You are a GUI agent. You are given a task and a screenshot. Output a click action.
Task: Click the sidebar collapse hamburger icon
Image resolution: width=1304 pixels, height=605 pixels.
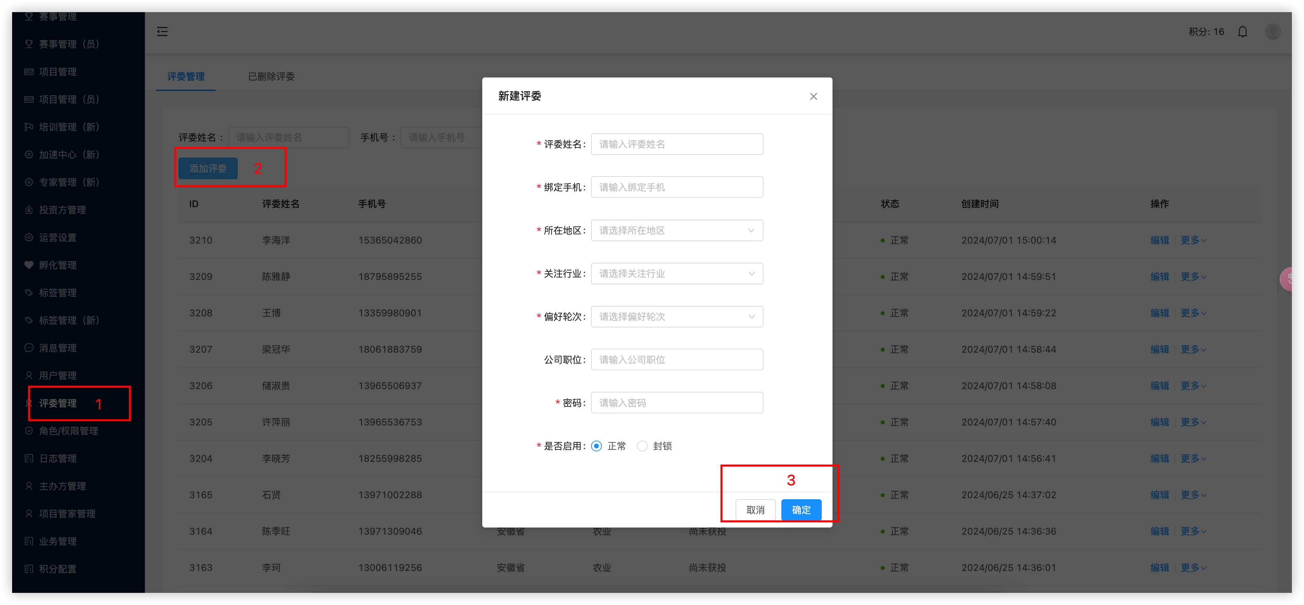(x=162, y=32)
